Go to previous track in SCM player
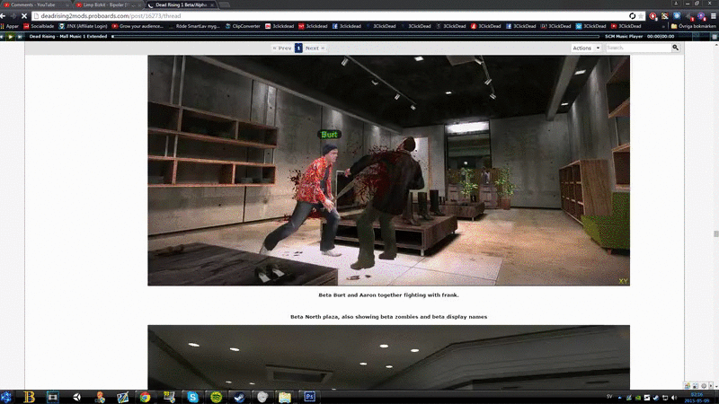 (3, 36)
